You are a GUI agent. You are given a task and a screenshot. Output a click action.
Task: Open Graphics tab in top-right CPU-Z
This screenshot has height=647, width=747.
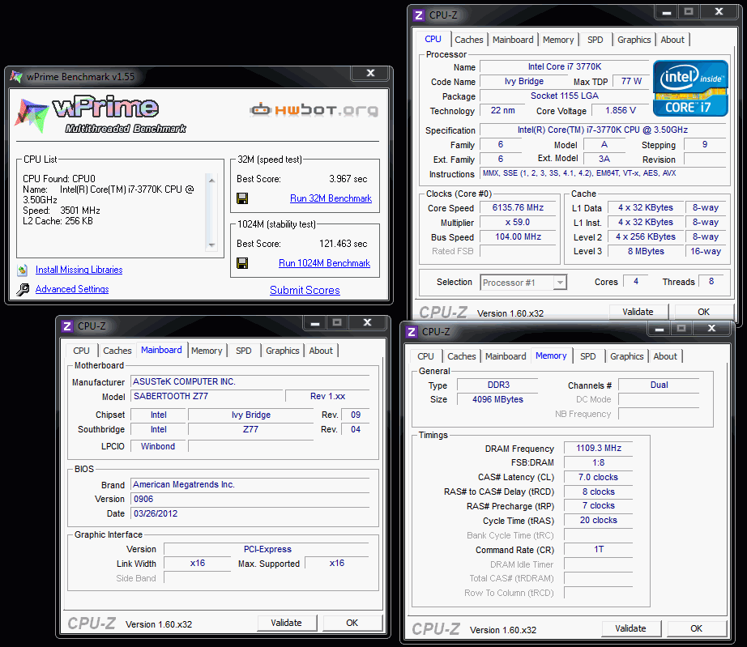[x=634, y=40]
